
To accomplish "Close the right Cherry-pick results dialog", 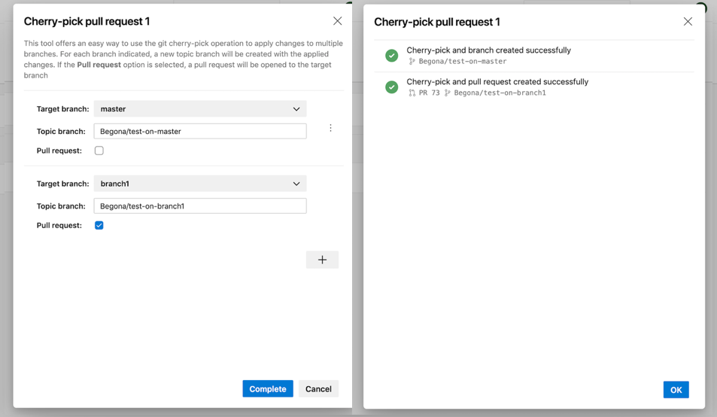I will (688, 22).
